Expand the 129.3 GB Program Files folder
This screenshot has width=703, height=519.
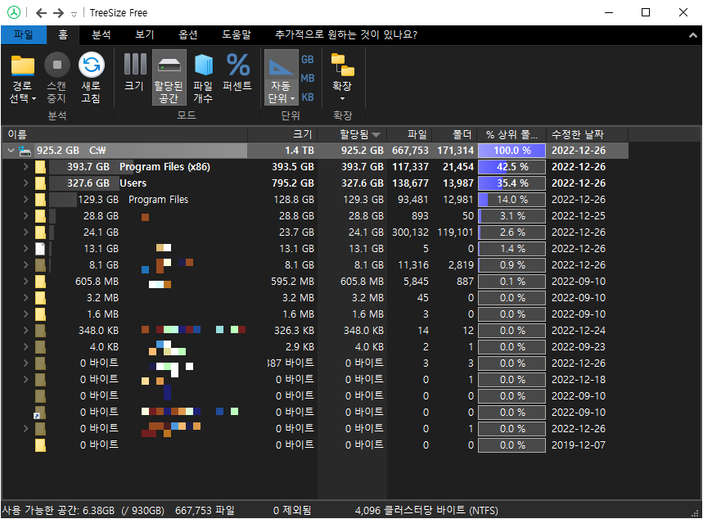coord(25,200)
